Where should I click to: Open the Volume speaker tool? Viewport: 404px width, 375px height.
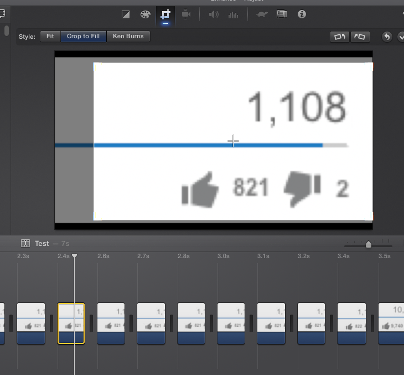(x=214, y=14)
